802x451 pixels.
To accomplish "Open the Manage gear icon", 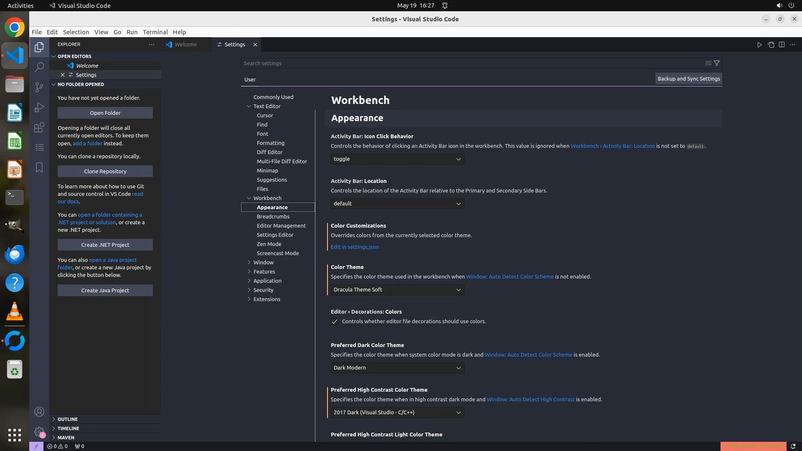I will [39, 432].
